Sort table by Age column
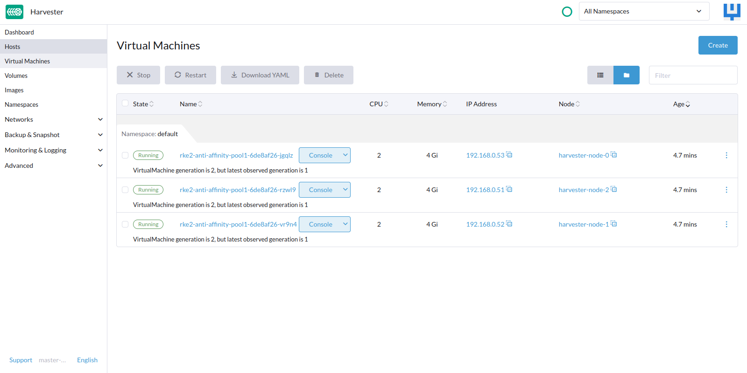 click(682, 104)
